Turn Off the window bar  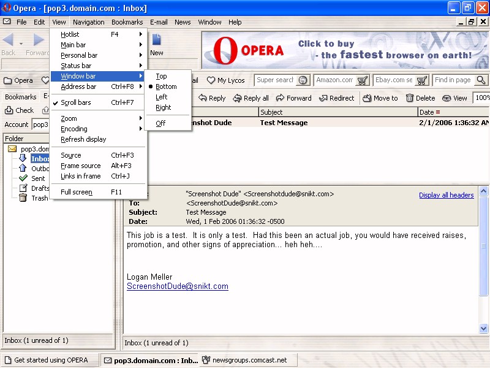tap(160, 123)
